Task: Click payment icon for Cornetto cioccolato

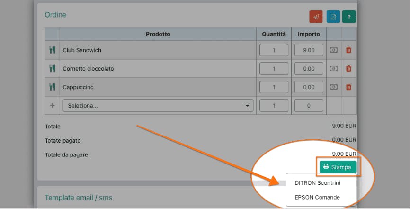Action: pyautogui.click(x=334, y=69)
